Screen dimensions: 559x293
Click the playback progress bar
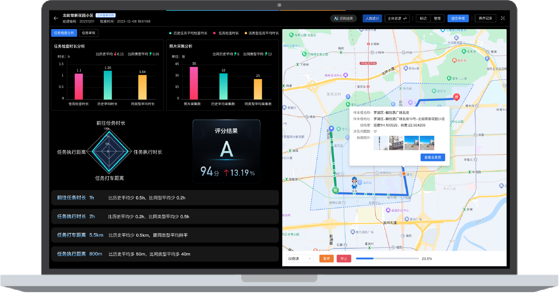pyautogui.click(x=387, y=258)
